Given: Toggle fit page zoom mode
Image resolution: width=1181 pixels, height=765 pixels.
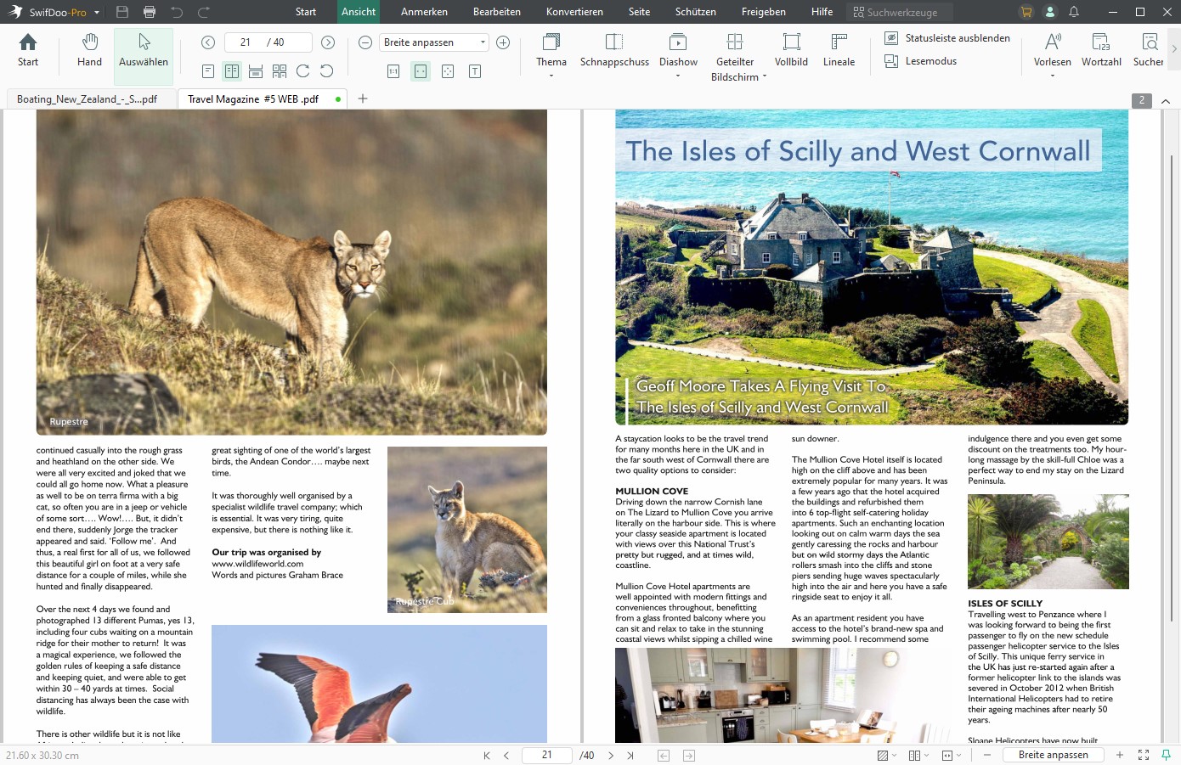Looking at the screenshot, I should pos(448,71).
